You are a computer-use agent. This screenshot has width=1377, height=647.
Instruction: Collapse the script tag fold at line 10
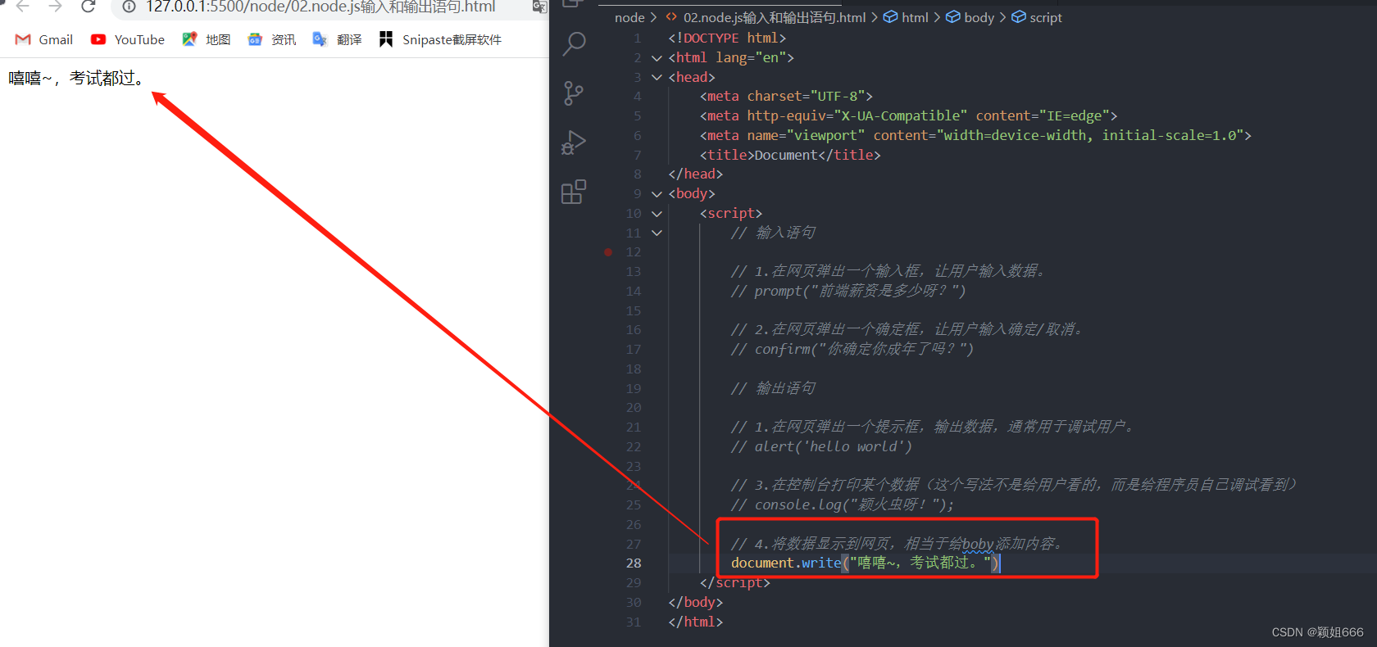pyautogui.click(x=657, y=214)
